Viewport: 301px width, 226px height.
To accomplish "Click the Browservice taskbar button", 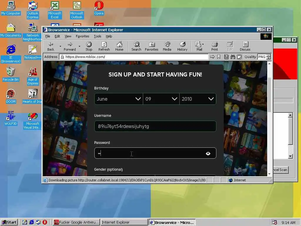I will tap(172, 222).
